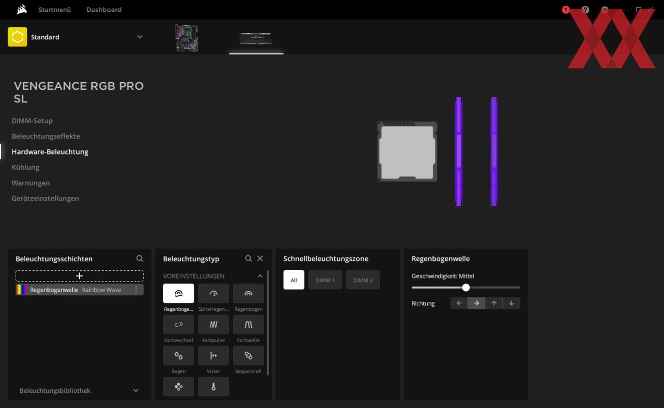Click the CPU socket graphic
The image size is (664, 408).
click(x=407, y=152)
